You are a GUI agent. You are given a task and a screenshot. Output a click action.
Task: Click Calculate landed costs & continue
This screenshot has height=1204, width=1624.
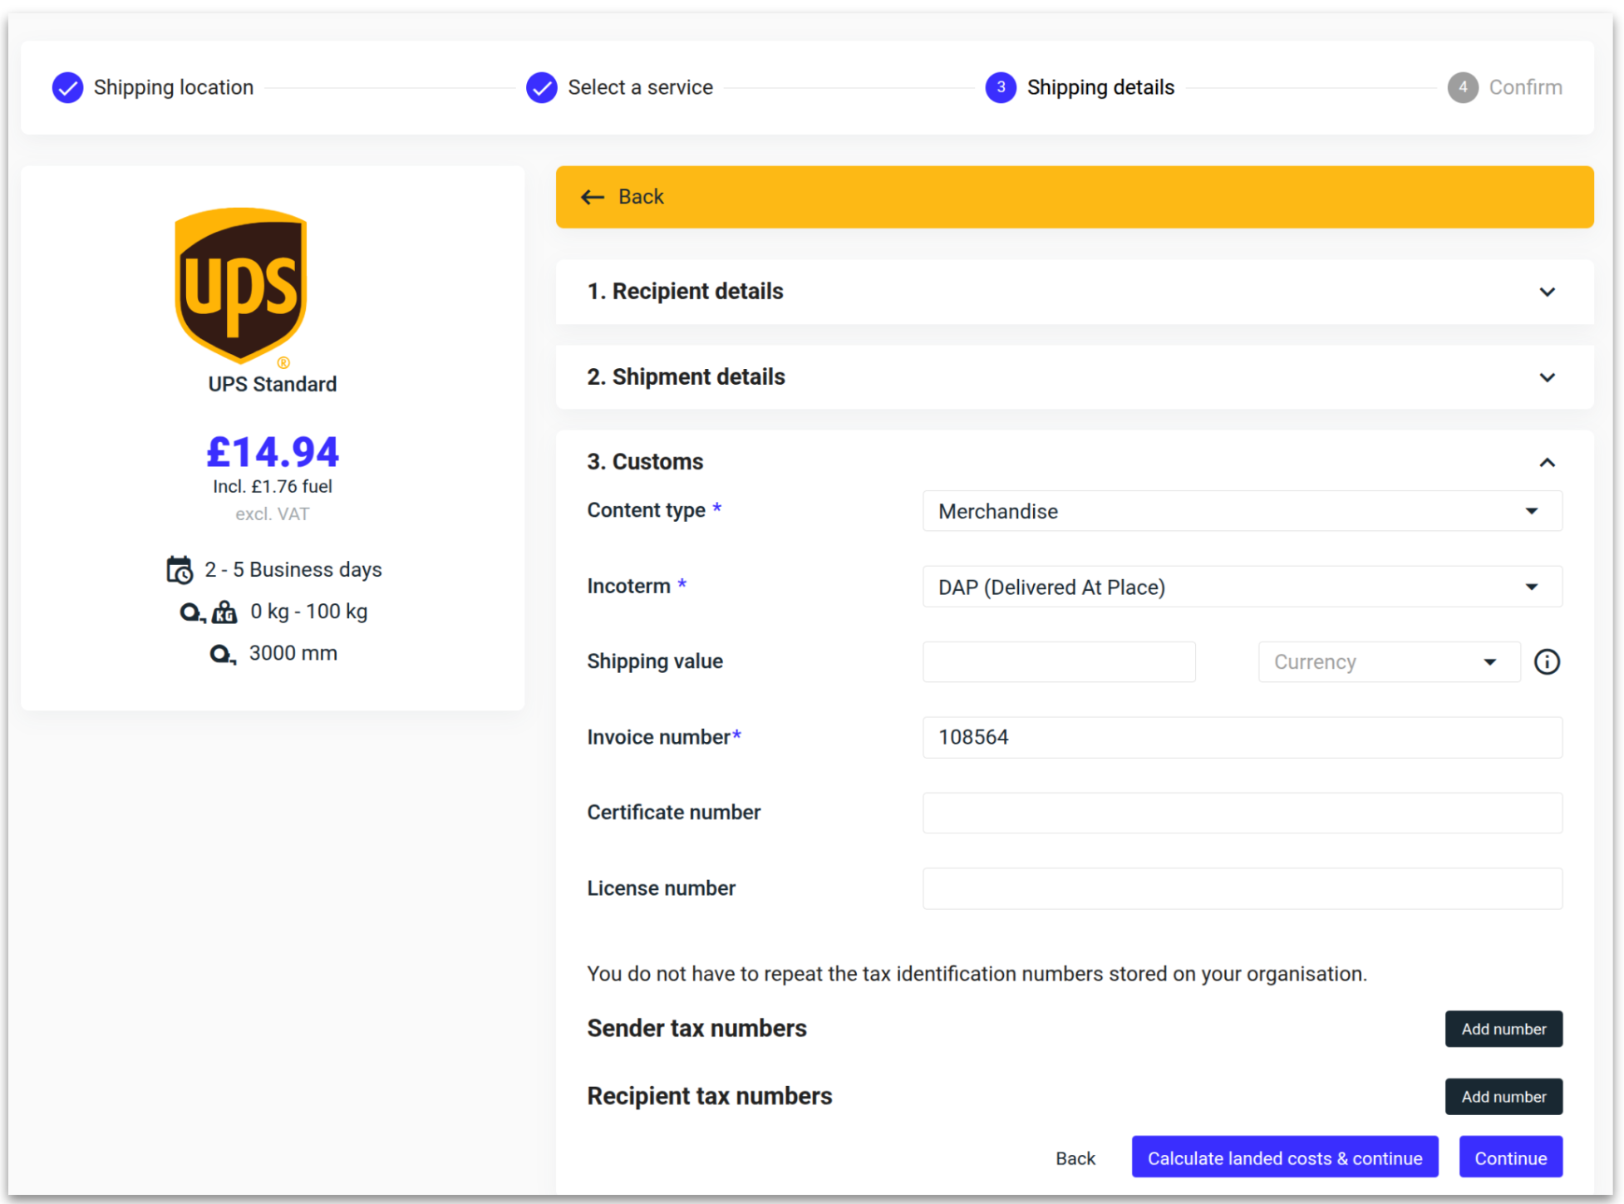[1284, 1157]
